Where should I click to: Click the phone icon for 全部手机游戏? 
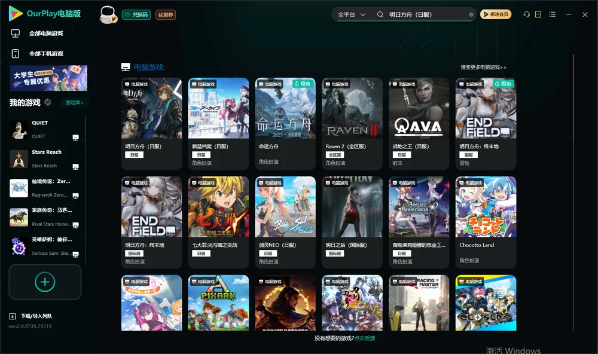click(16, 54)
